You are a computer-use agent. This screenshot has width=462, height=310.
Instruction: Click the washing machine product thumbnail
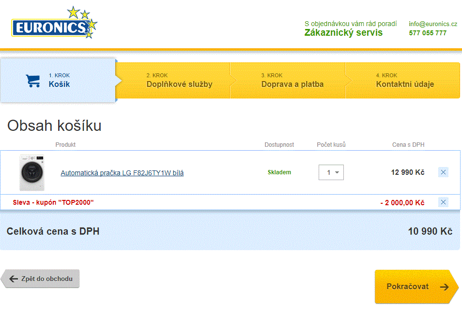32,172
